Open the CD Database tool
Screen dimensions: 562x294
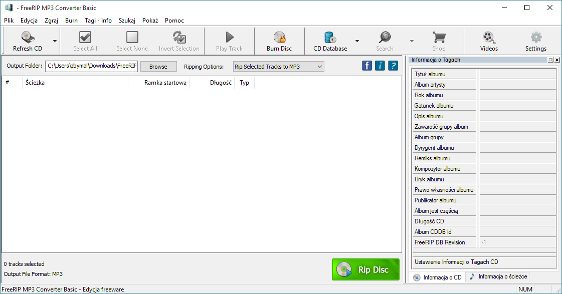click(330, 41)
